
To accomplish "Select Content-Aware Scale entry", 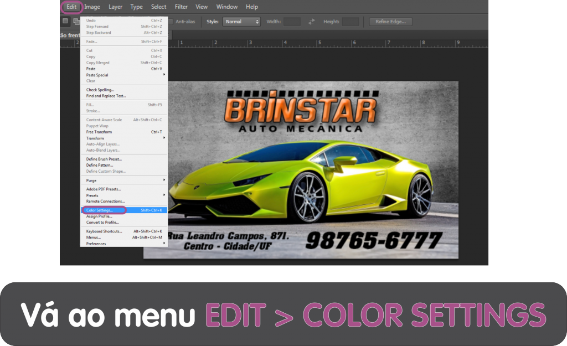I will [x=123, y=120].
